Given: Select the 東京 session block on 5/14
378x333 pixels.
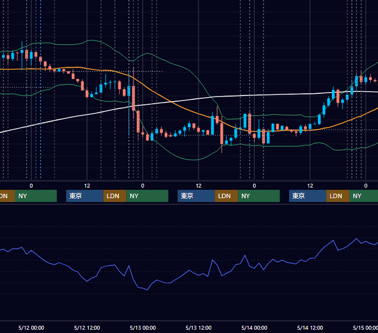Looking at the screenshot, I should point(307,196).
